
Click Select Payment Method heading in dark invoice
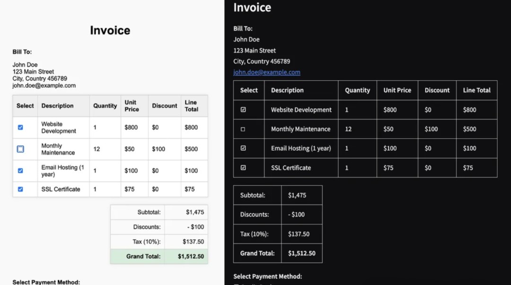coord(267,277)
